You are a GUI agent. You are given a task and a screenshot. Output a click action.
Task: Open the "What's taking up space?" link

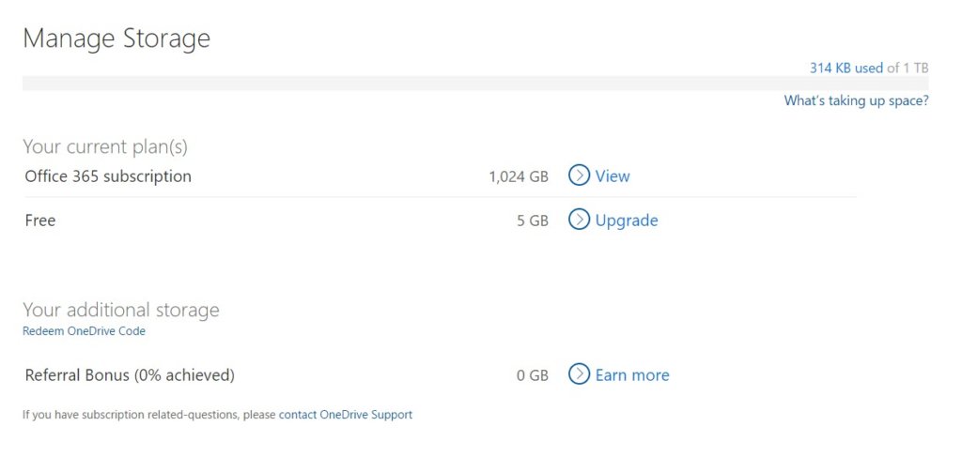click(x=856, y=100)
